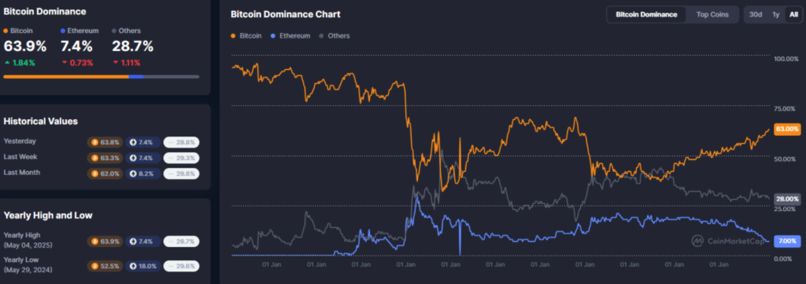Click Last Month's Bitcoin 62.0% pill

click(x=105, y=174)
